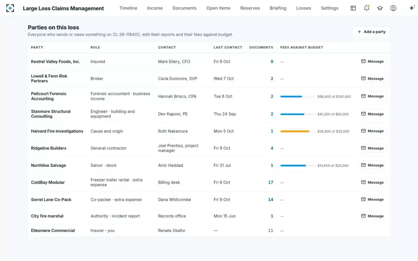Open Northline Salvage's 1 document
The height and width of the screenshot is (261, 418).
272,166
